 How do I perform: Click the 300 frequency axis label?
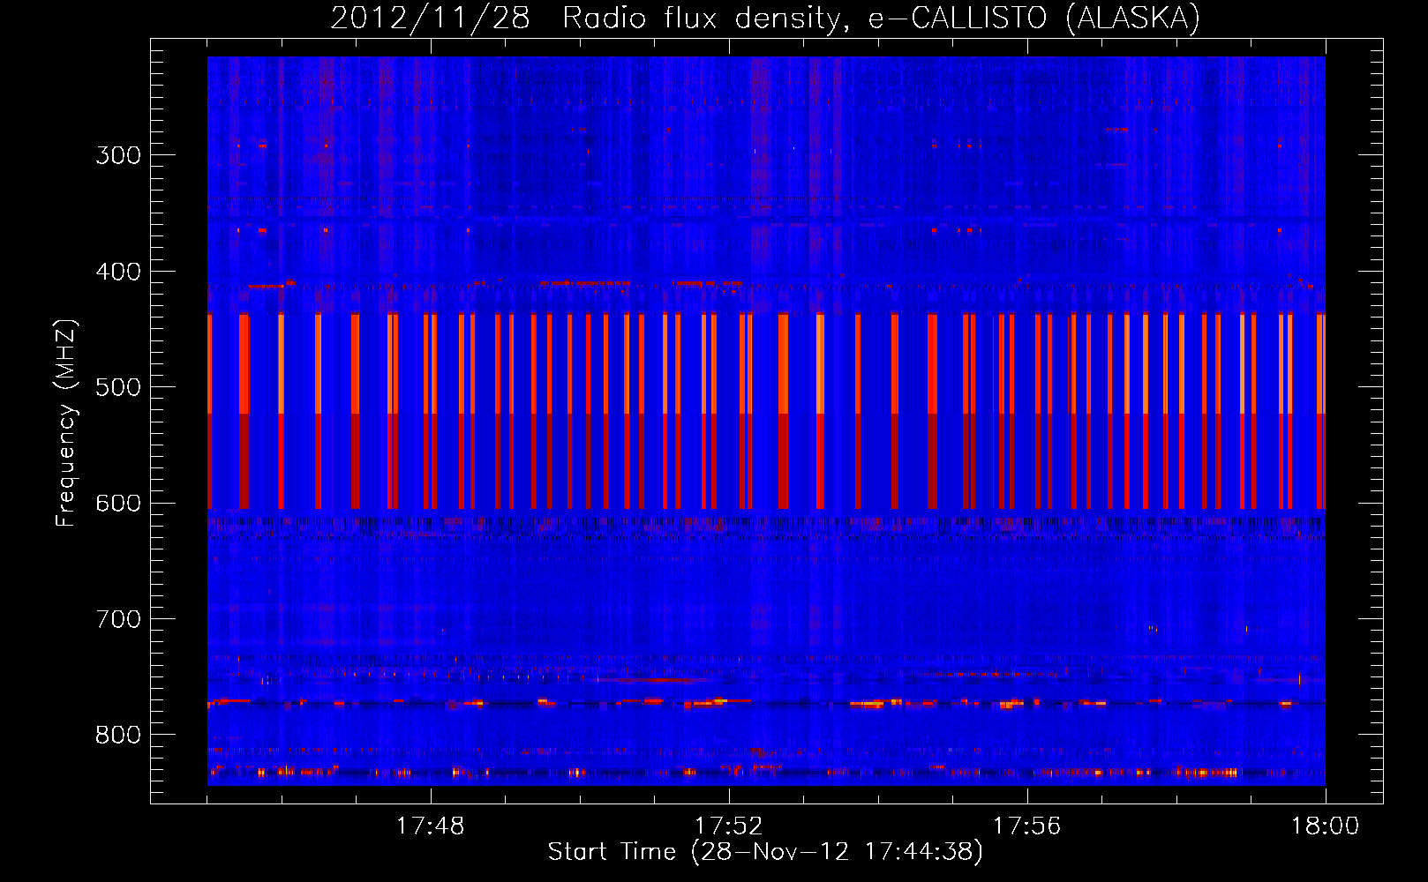118,155
